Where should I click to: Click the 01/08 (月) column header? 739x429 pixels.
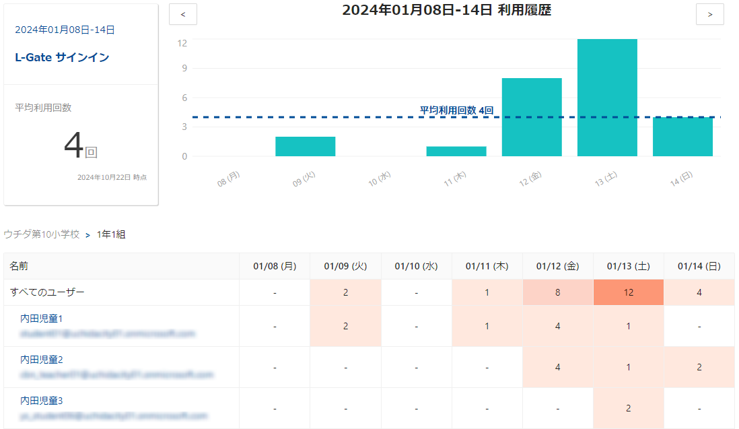point(275,266)
